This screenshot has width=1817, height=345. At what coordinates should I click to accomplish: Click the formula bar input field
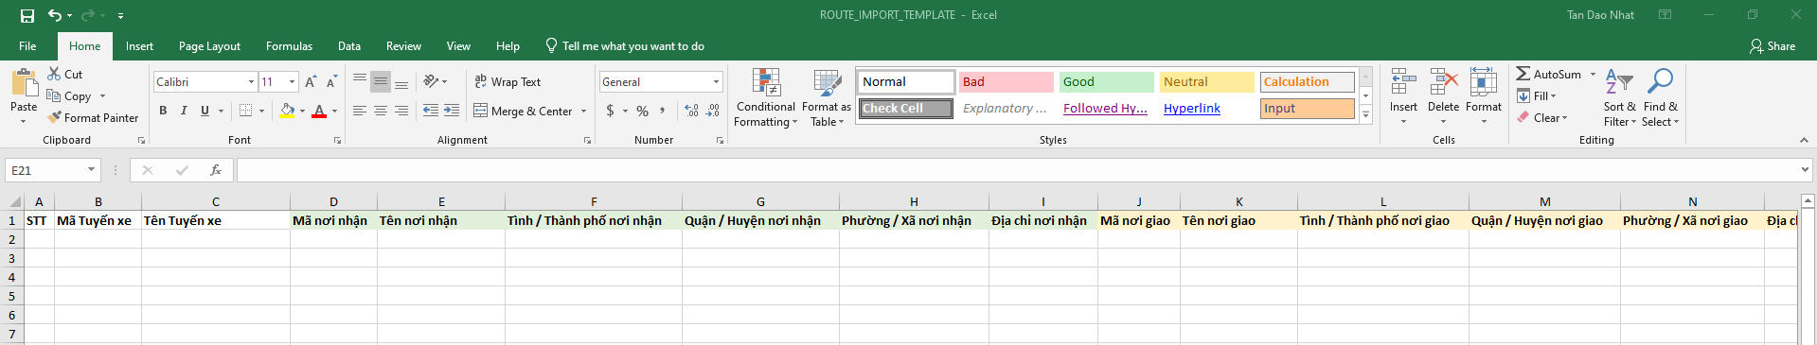point(1018,170)
